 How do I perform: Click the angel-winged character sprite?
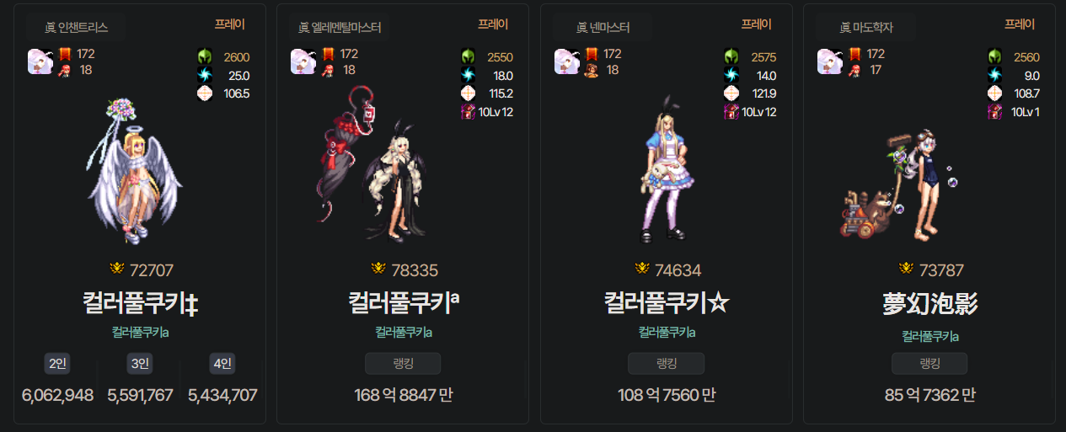point(135,168)
